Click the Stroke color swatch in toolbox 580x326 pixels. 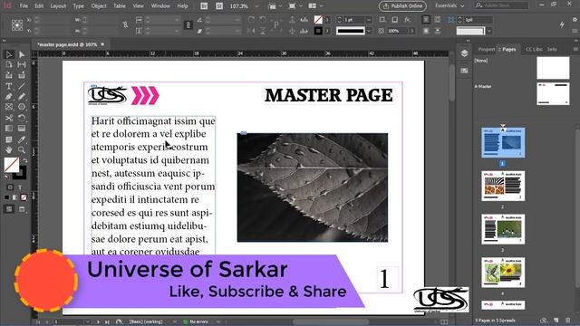click(21, 173)
